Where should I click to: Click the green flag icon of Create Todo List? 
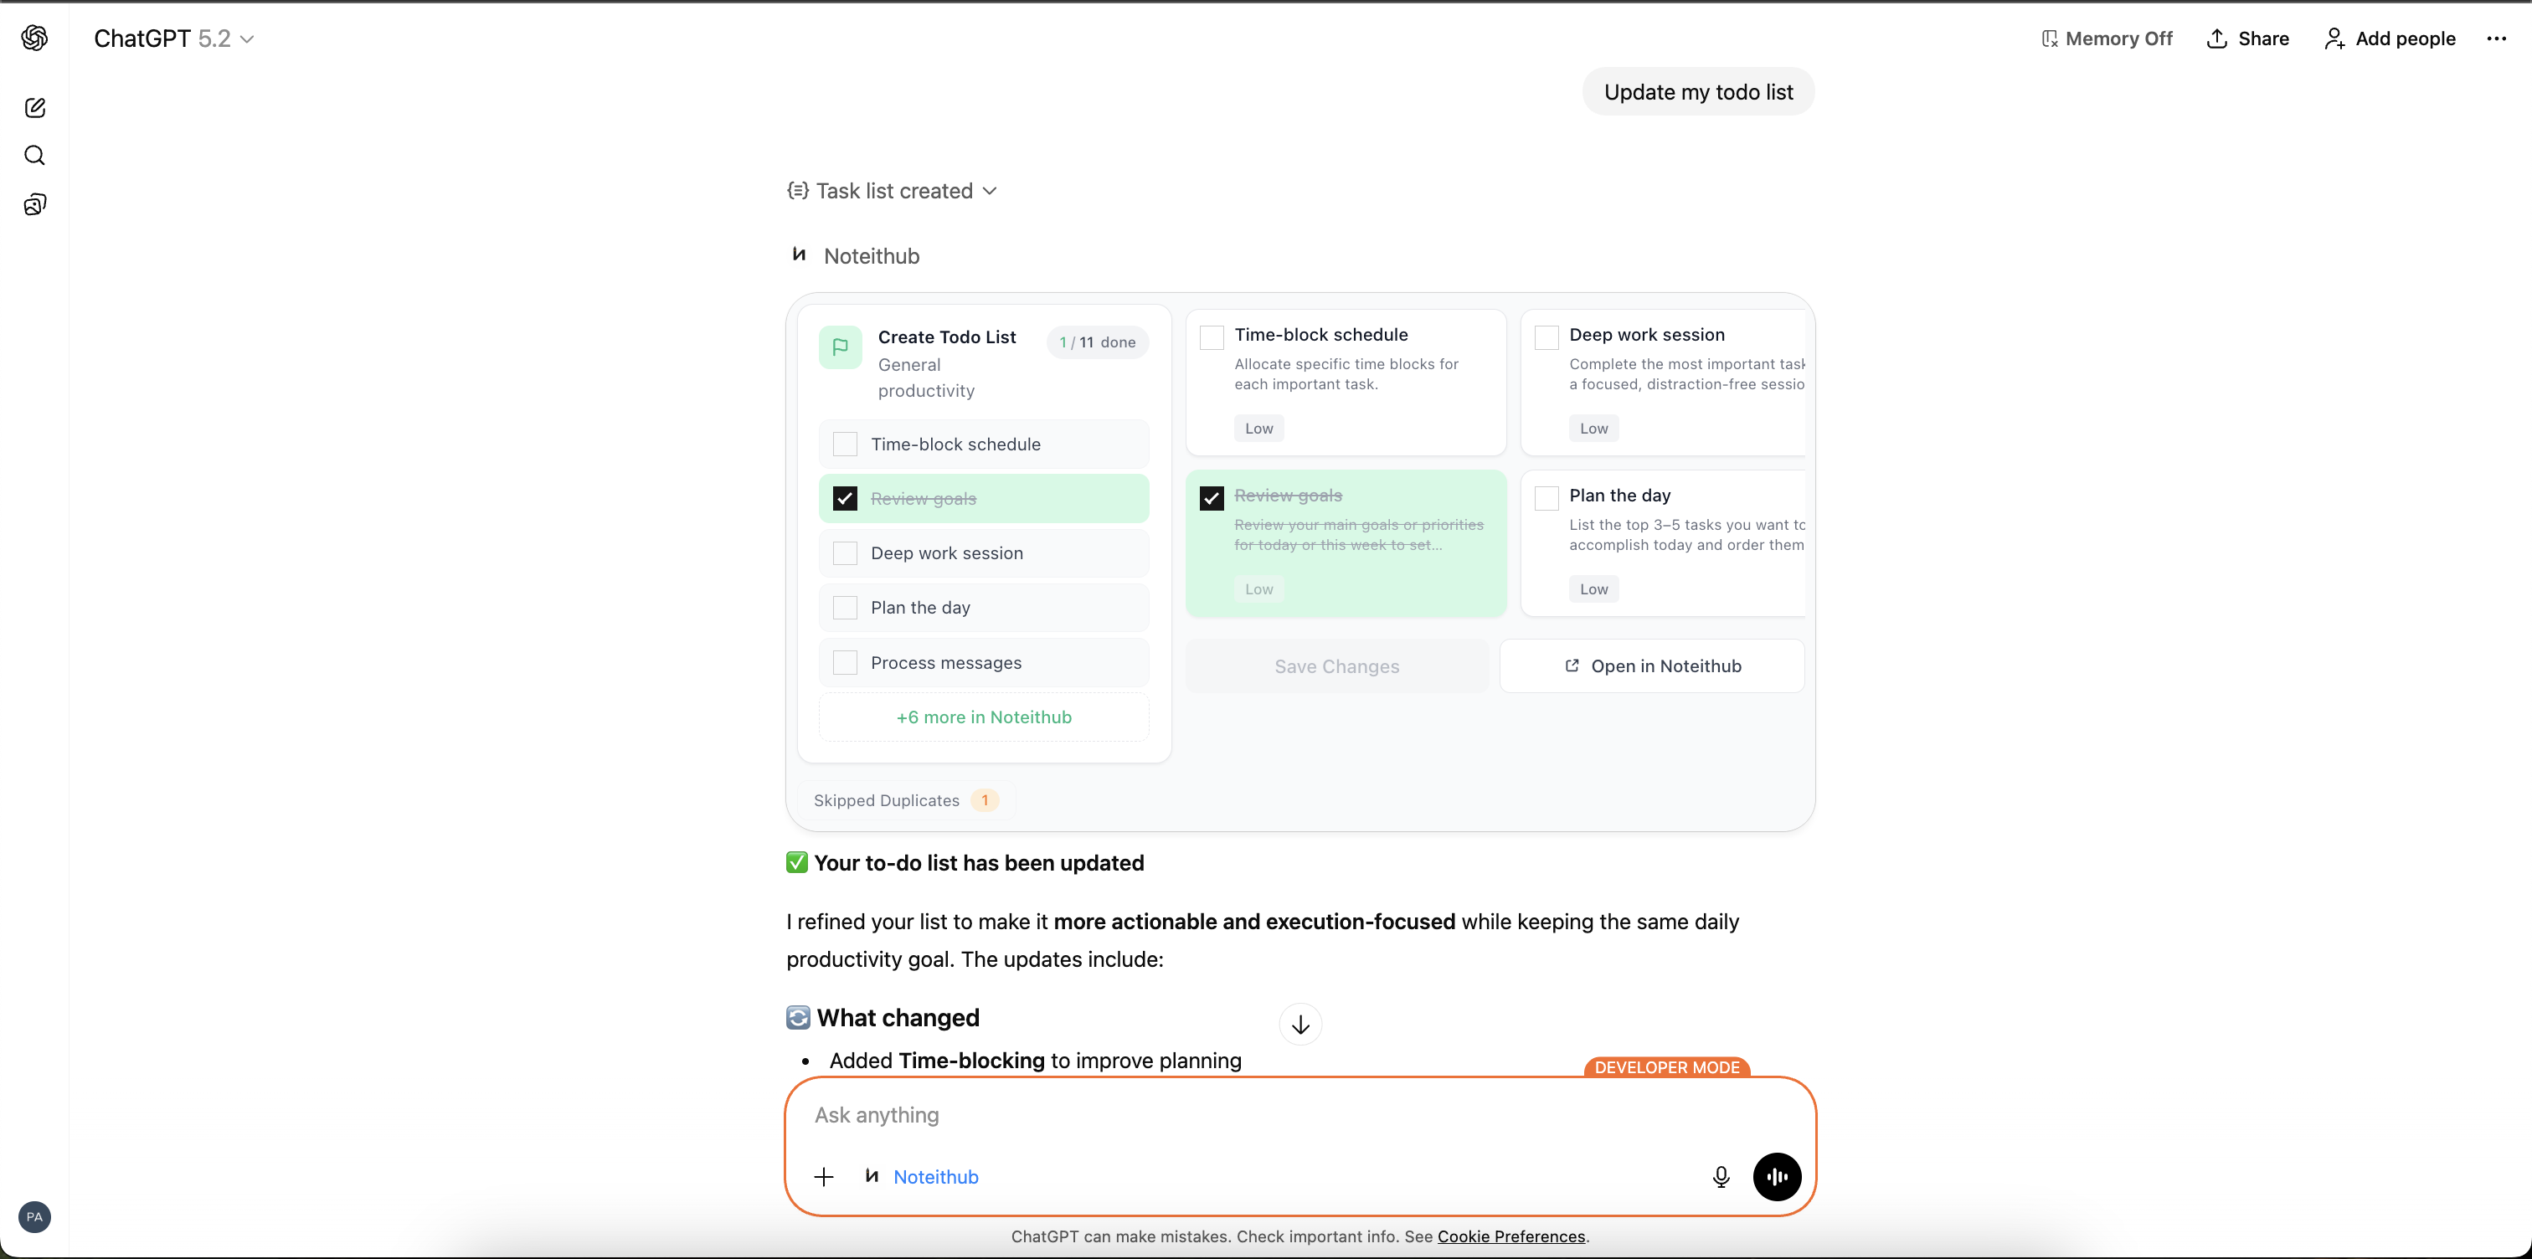841,347
